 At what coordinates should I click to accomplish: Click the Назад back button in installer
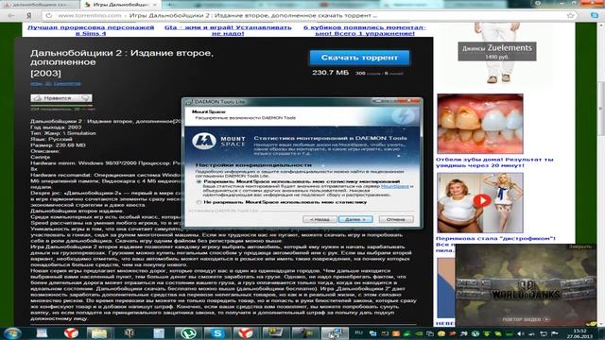tap(320, 219)
